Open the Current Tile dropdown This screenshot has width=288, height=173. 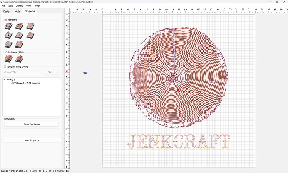pos(23,72)
